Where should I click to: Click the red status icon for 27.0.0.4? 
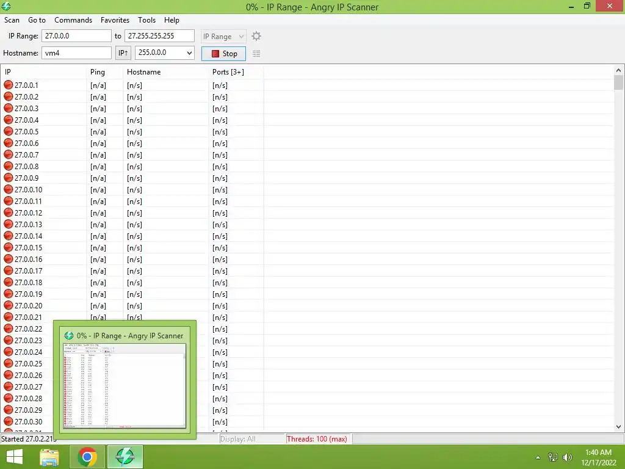click(x=9, y=120)
